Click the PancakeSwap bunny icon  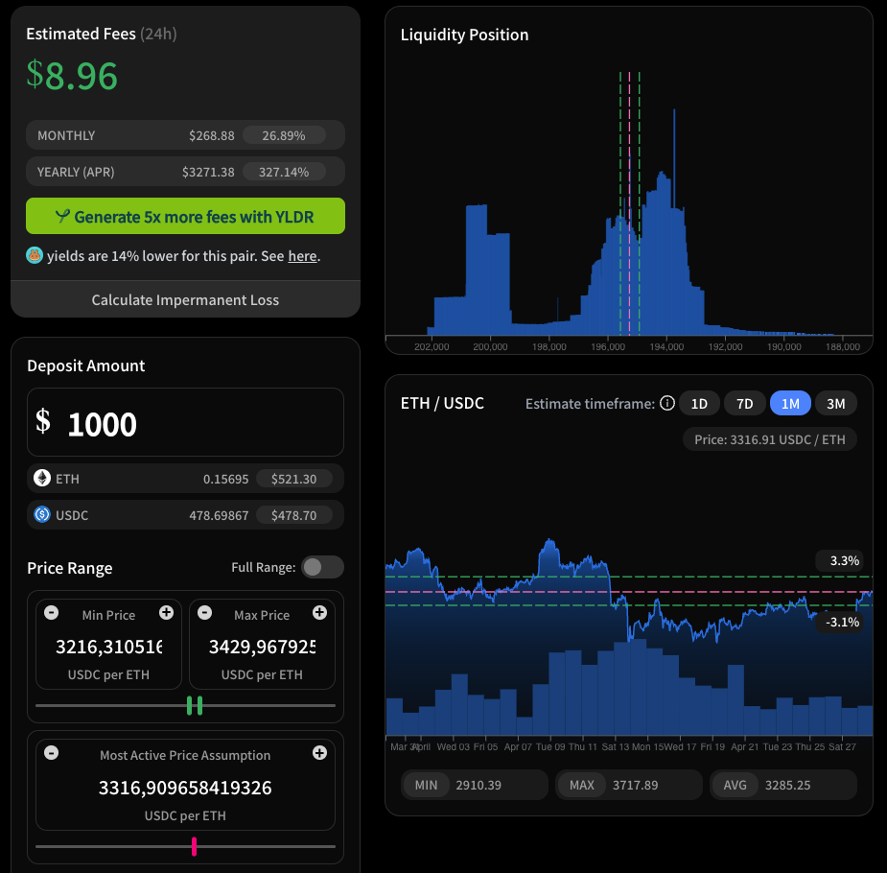pos(35,256)
